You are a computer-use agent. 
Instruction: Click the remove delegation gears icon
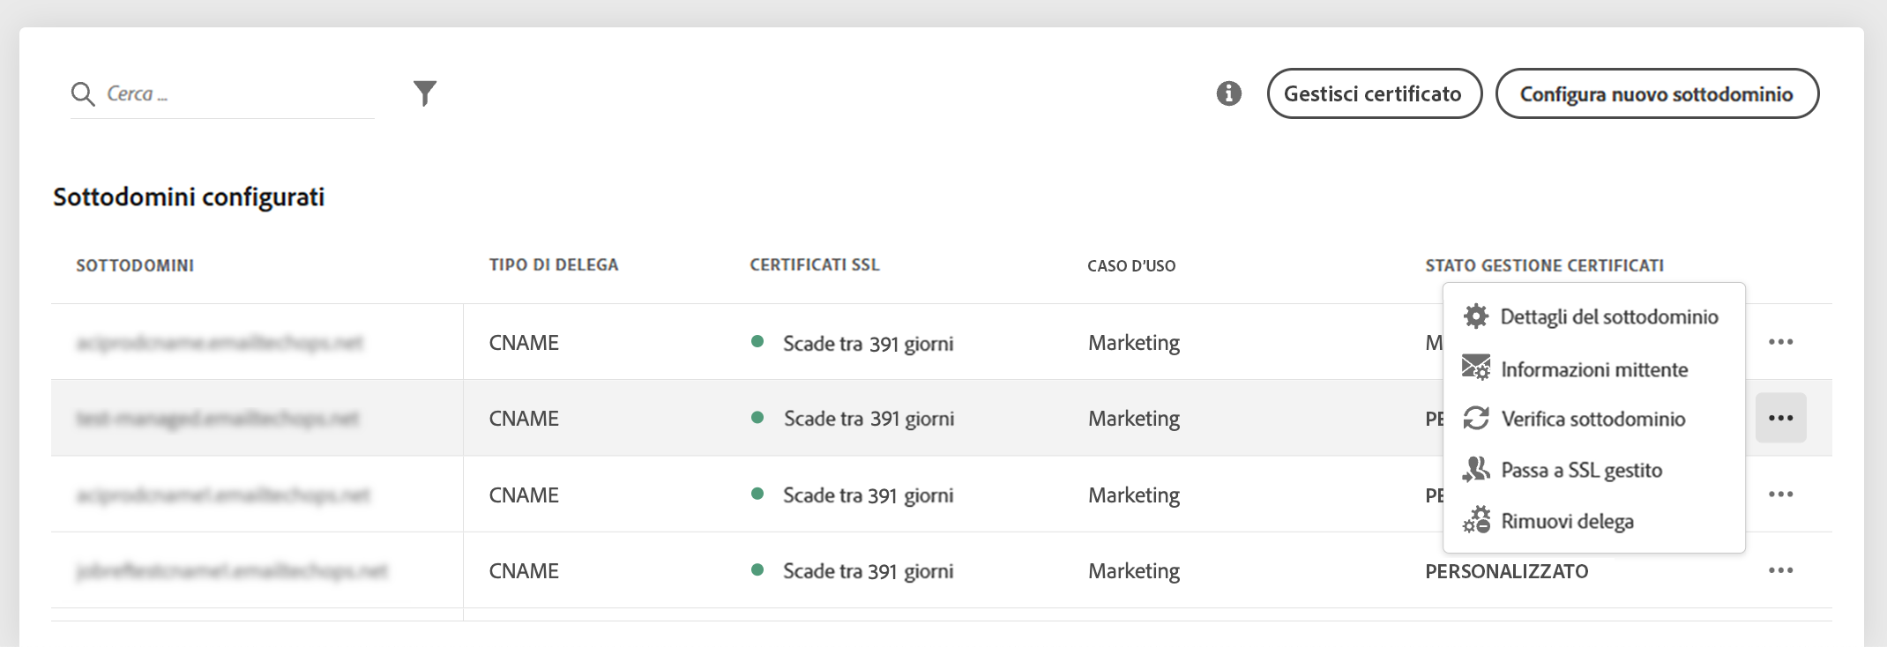(x=1475, y=520)
